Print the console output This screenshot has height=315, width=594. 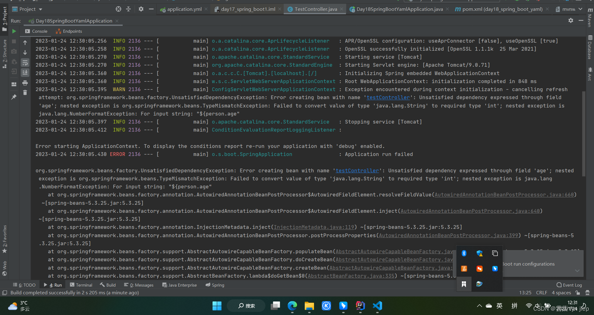pyautogui.click(x=25, y=83)
